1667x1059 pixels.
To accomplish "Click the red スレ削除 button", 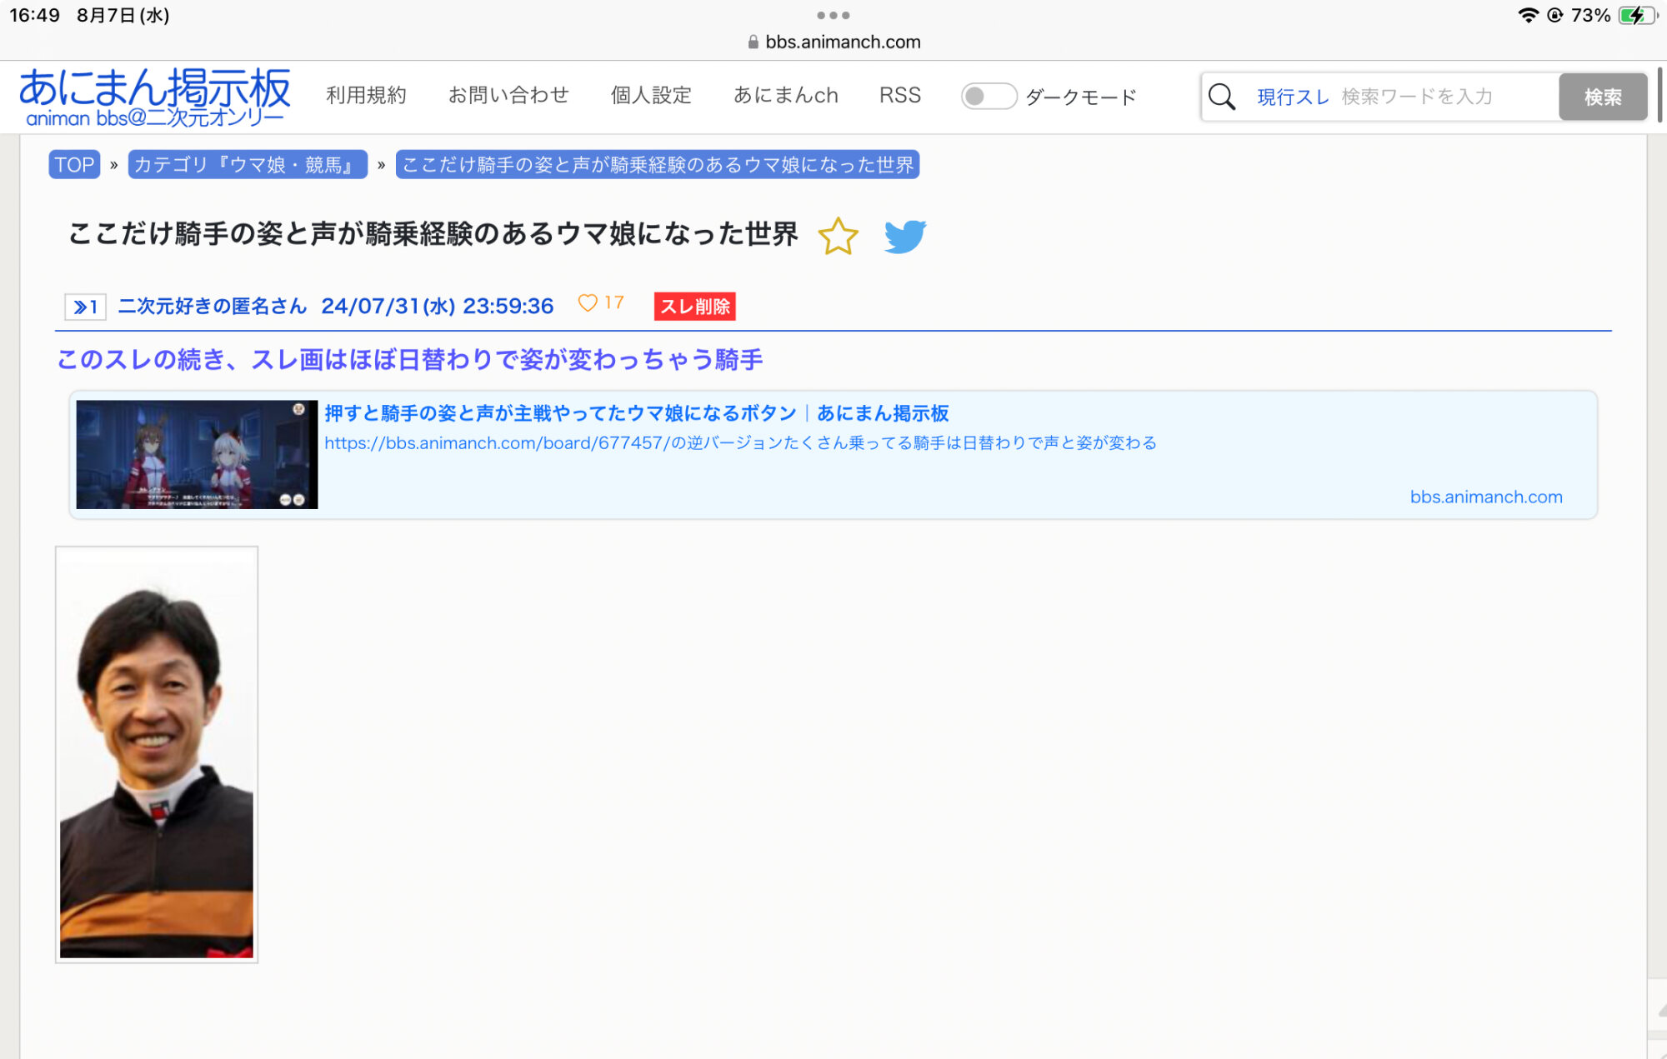I will tap(694, 306).
